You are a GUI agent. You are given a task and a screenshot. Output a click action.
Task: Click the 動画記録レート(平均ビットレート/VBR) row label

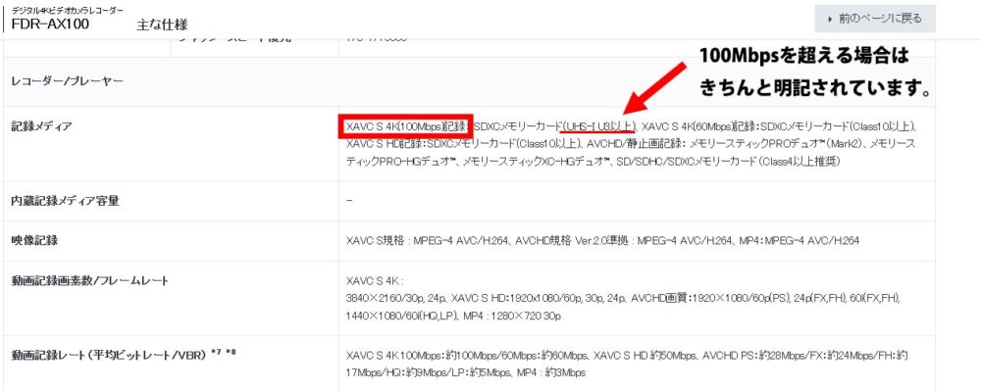click(109, 356)
